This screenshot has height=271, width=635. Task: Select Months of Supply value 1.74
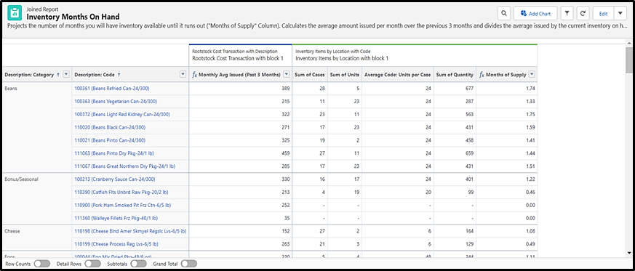pyautogui.click(x=530, y=88)
